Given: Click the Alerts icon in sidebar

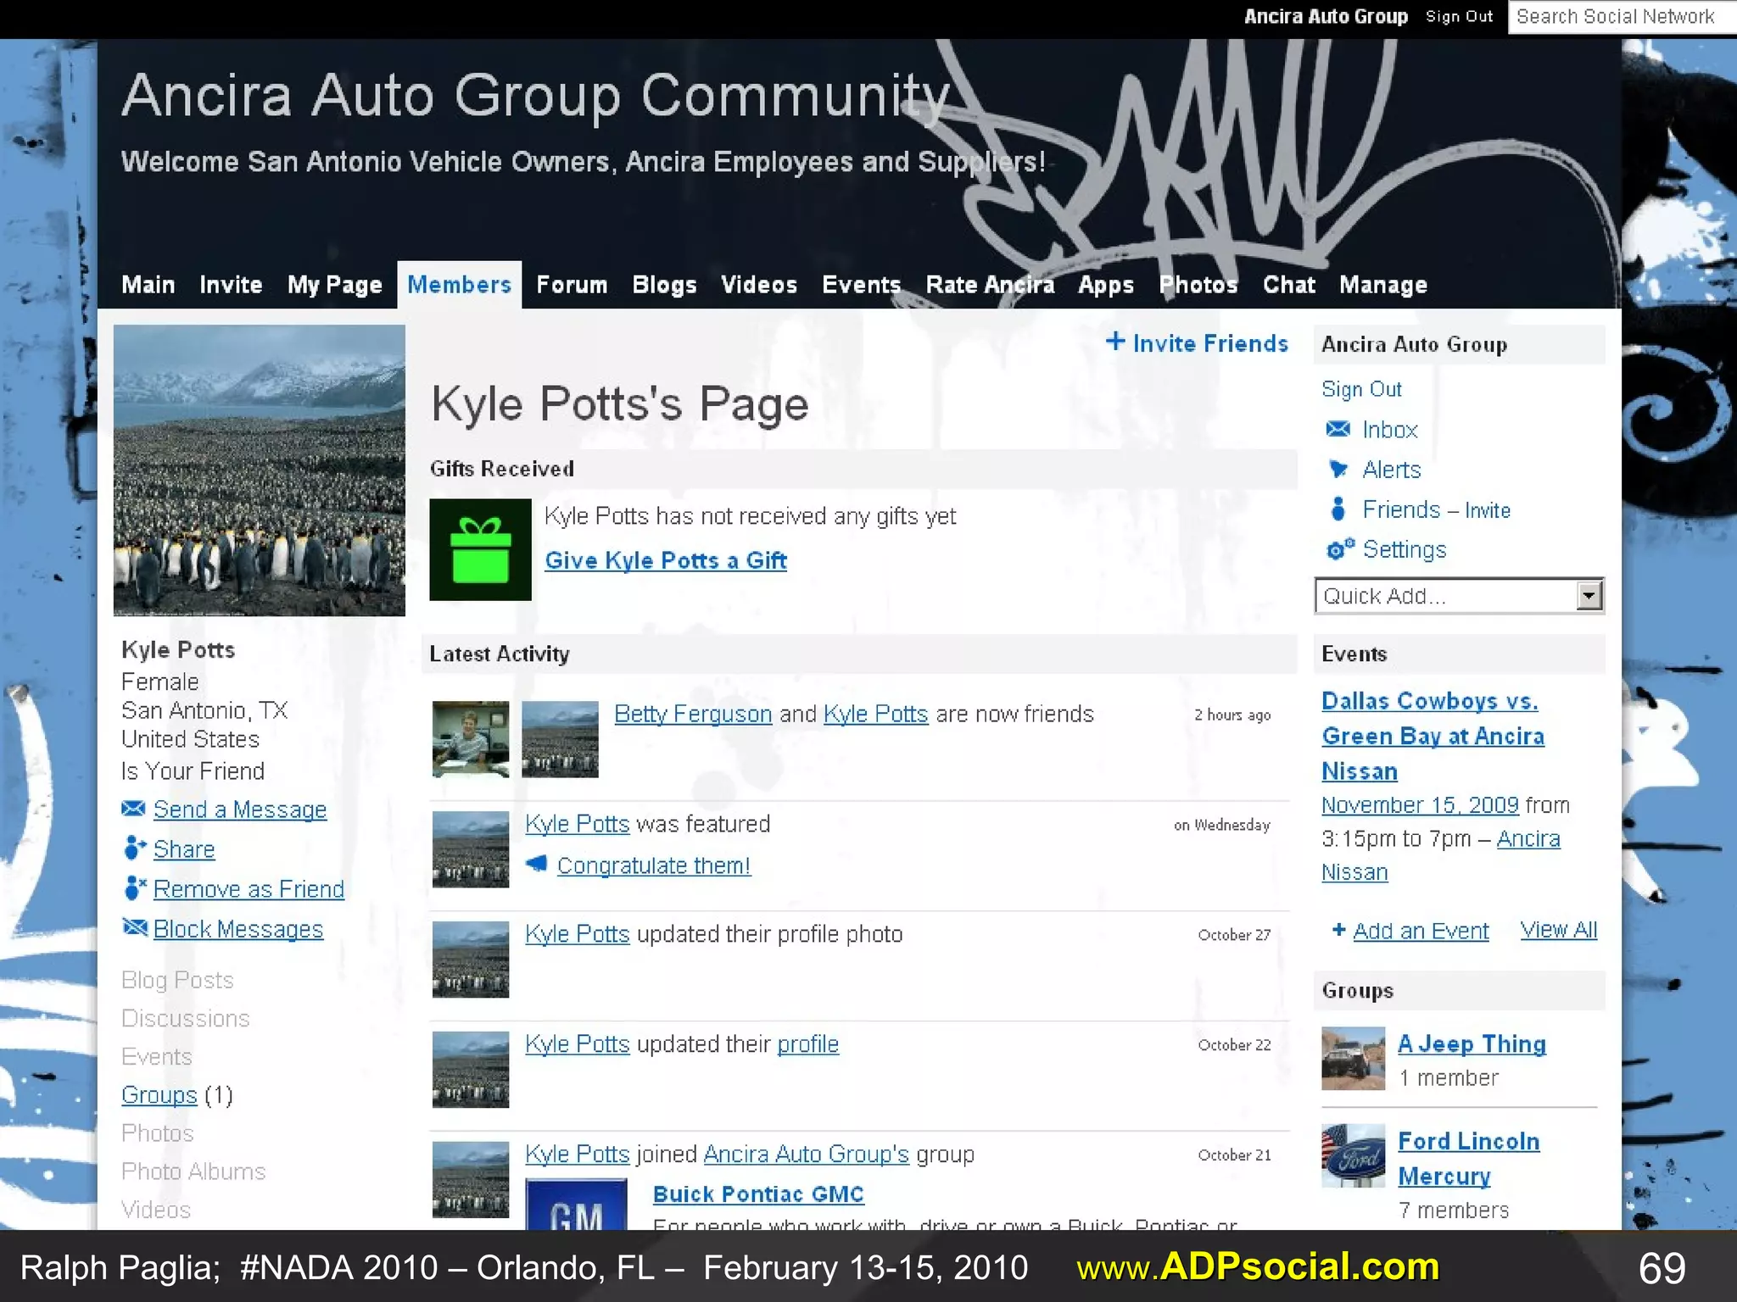Looking at the screenshot, I should point(1338,469).
